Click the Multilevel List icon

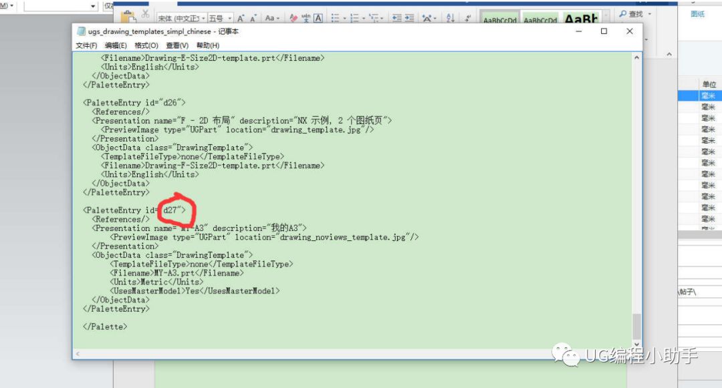point(374,19)
